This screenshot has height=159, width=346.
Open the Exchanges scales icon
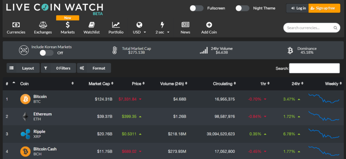(43, 25)
